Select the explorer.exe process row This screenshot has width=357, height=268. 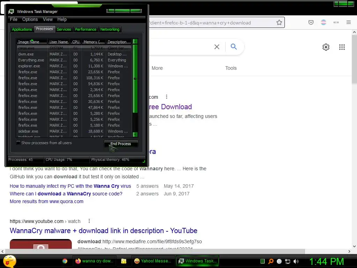coord(74,66)
